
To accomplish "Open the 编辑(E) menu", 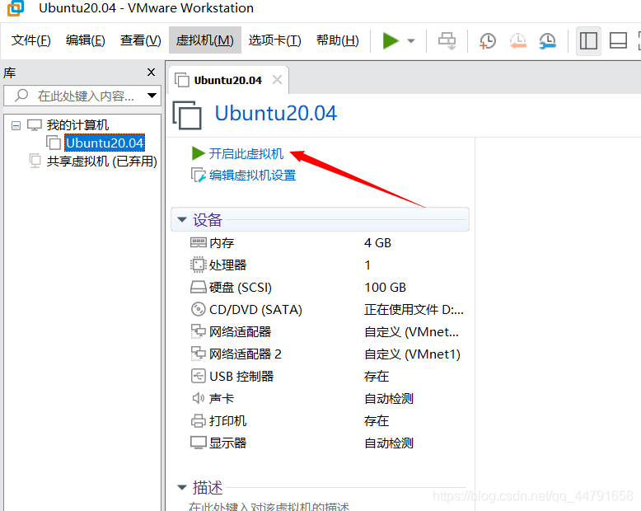I will [86, 40].
